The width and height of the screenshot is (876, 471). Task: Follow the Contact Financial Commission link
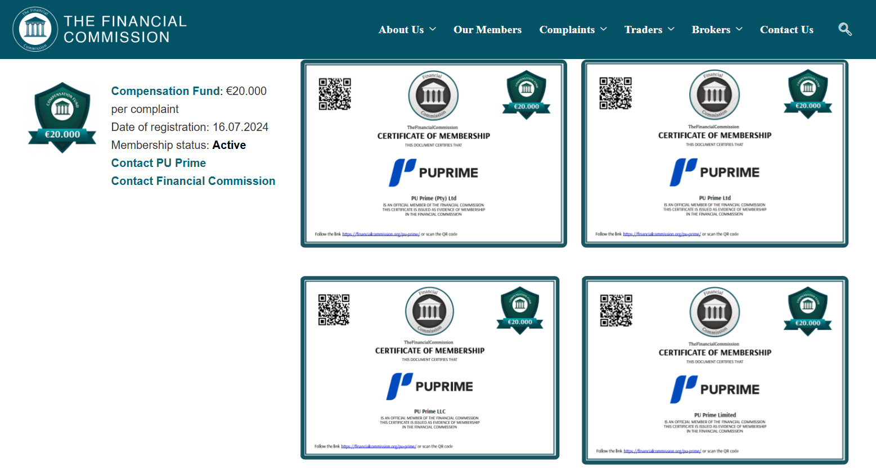click(193, 181)
